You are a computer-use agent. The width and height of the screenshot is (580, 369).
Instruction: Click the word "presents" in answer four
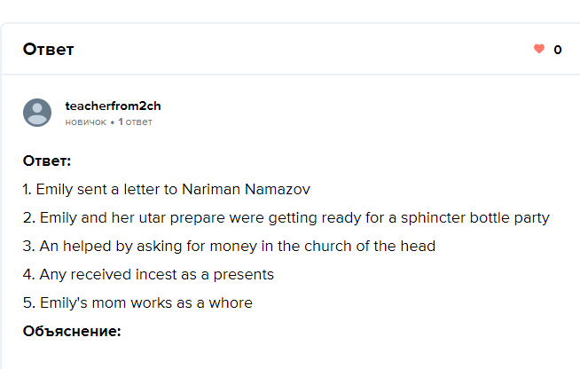coord(244,275)
